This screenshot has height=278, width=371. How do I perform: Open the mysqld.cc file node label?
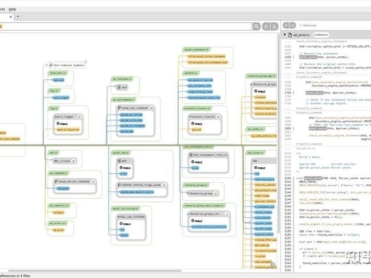pos(191,73)
